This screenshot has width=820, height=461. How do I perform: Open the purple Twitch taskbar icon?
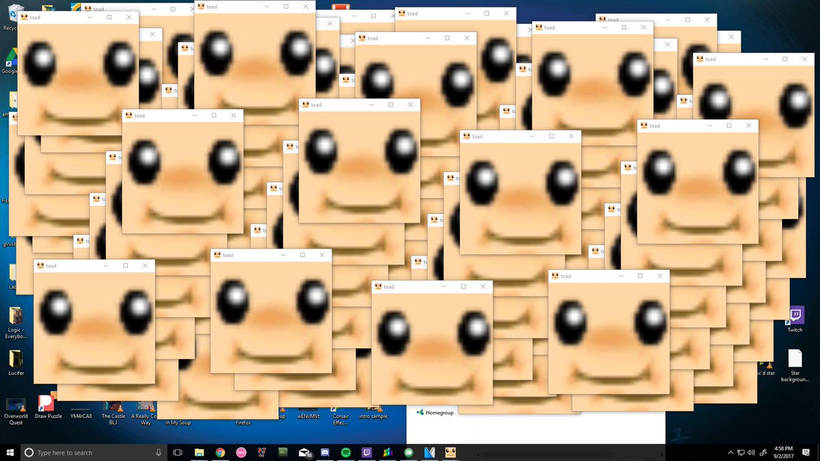[366, 452]
